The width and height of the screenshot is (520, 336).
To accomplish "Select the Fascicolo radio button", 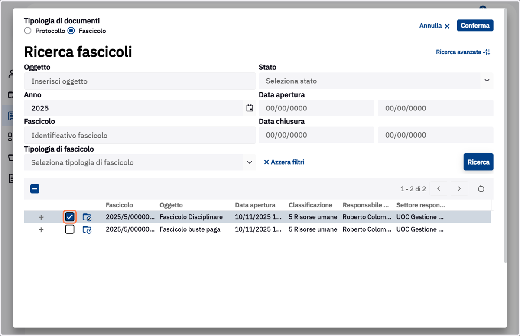I will pyautogui.click(x=71, y=31).
